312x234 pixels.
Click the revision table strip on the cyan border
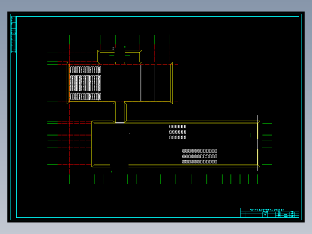click(x=14, y=35)
